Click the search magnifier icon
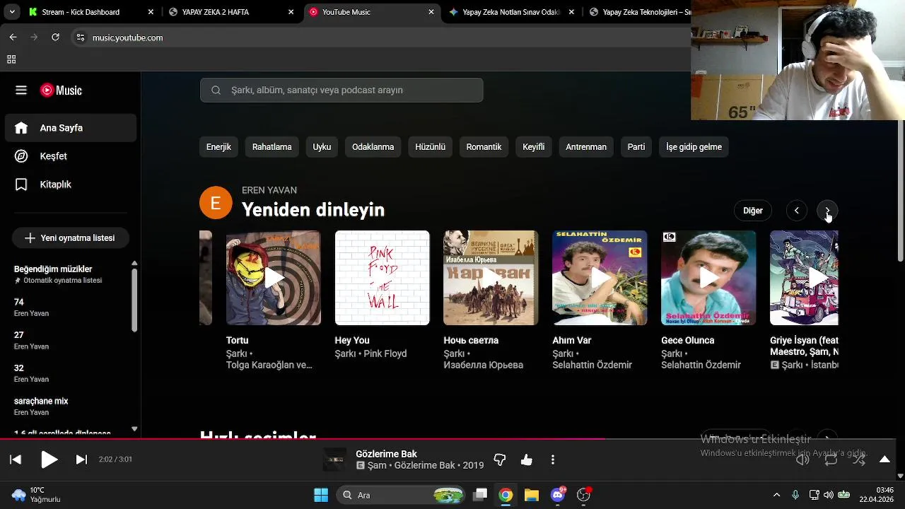The width and height of the screenshot is (905, 509). click(216, 90)
